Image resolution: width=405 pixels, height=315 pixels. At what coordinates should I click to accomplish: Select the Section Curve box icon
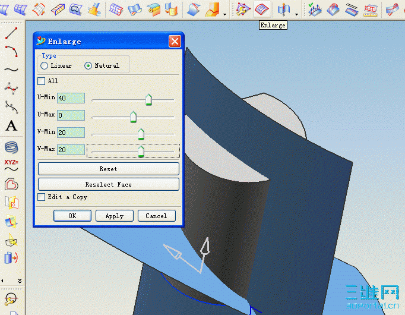(11, 240)
